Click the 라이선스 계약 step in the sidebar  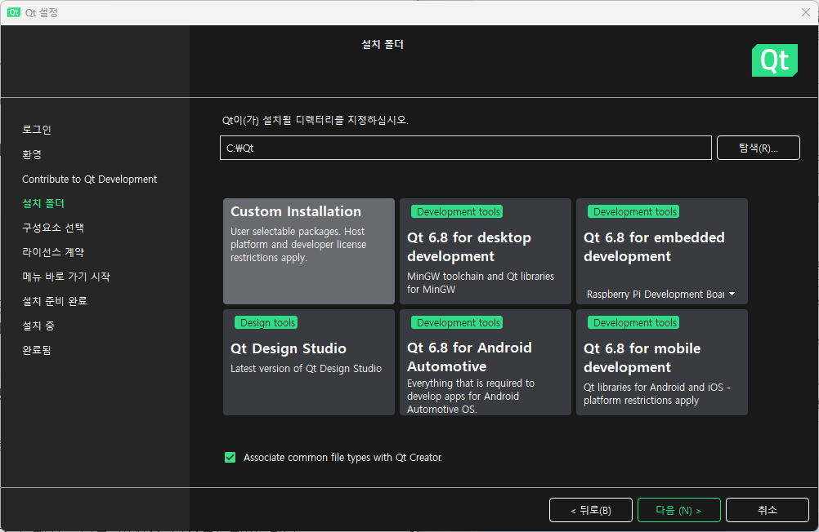point(53,252)
